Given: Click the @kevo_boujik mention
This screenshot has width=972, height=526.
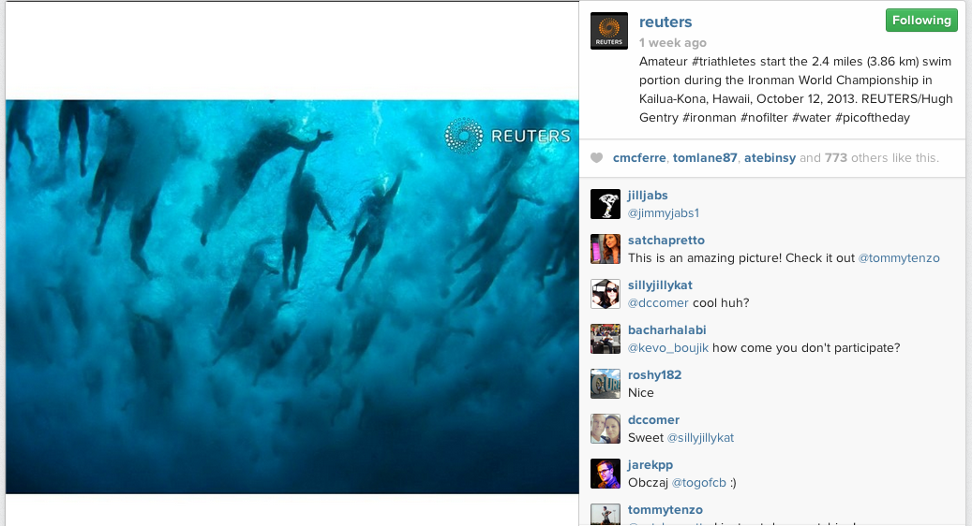Looking at the screenshot, I should coord(668,348).
